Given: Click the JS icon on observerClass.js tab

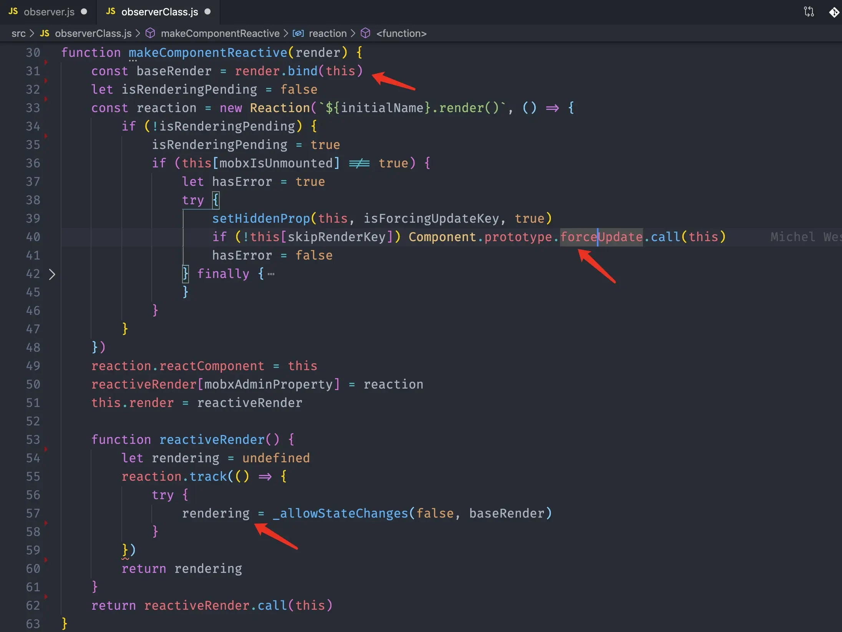Looking at the screenshot, I should tap(110, 12).
